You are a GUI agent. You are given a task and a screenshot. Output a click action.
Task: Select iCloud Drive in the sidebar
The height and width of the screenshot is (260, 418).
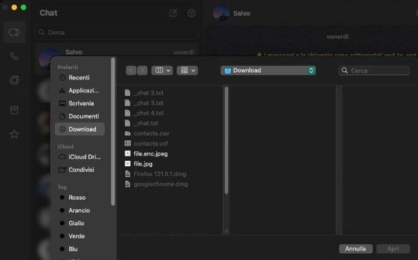(79, 157)
